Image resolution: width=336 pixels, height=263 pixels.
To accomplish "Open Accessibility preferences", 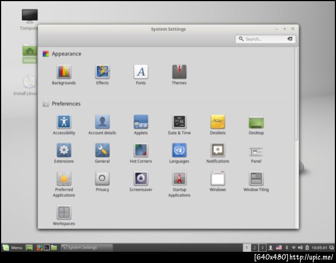I will (x=64, y=124).
